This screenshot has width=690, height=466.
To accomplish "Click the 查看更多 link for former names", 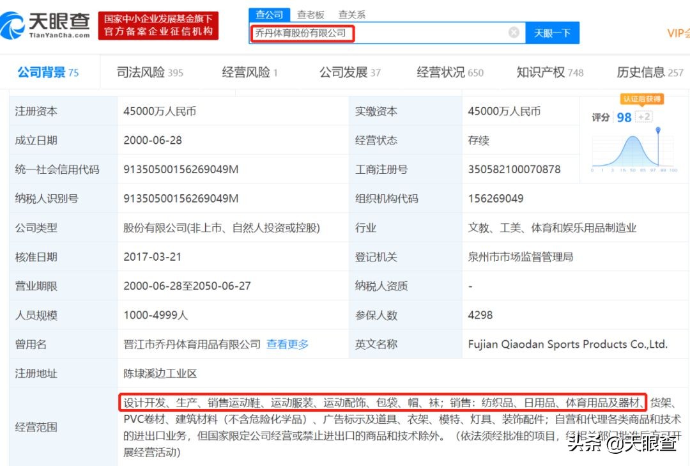I will 287,344.
